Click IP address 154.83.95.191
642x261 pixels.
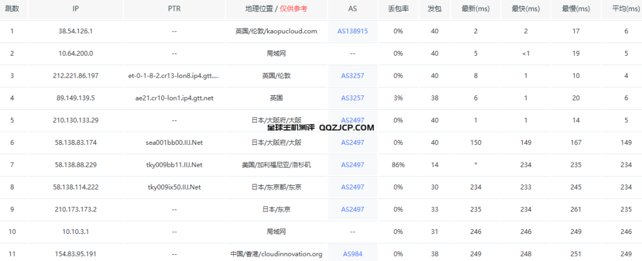point(76,254)
